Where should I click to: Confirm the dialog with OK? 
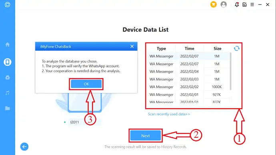click(86, 84)
